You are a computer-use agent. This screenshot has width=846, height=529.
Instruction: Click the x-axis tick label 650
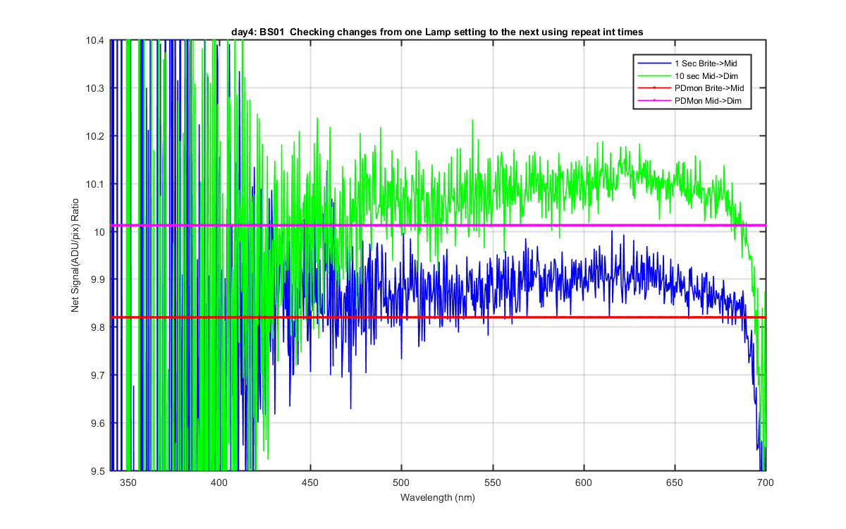point(675,482)
